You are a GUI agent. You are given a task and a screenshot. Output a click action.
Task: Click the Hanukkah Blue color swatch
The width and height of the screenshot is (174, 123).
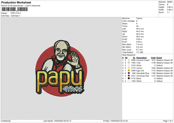point(129,73)
